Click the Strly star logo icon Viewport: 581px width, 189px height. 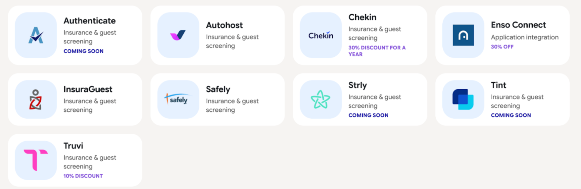(x=320, y=99)
